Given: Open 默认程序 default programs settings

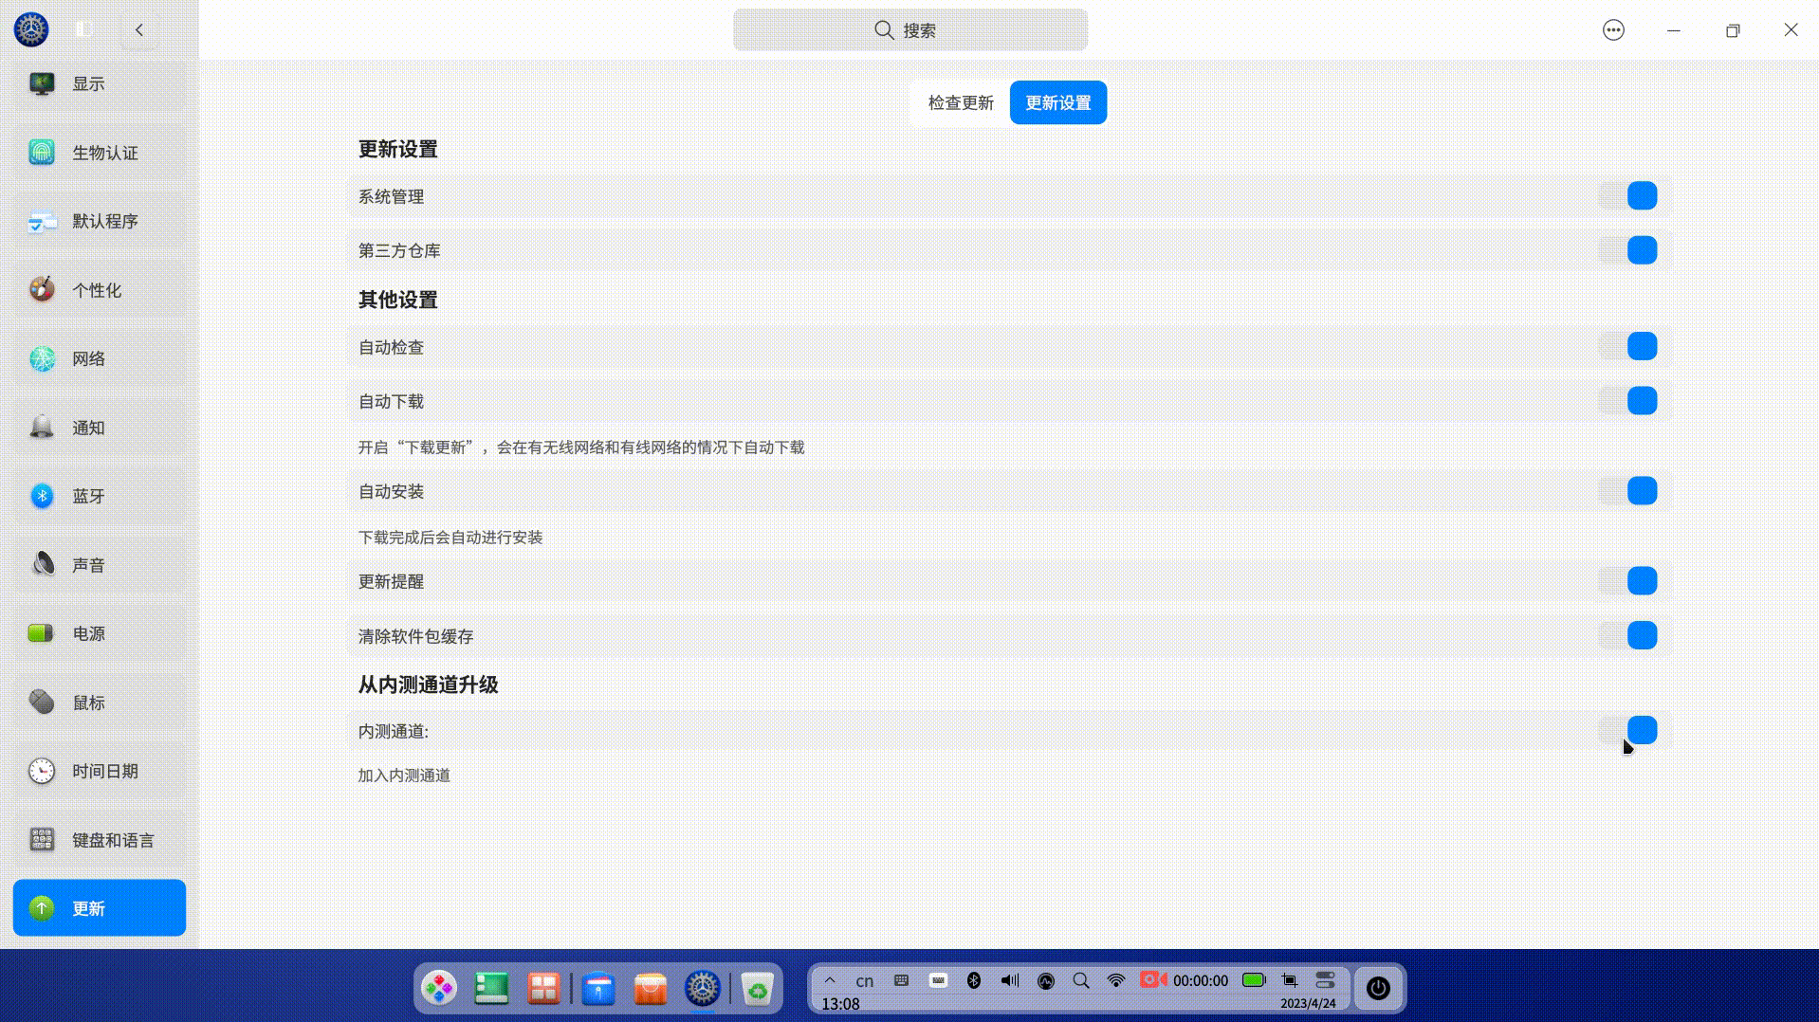Looking at the screenshot, I should 99,221.
